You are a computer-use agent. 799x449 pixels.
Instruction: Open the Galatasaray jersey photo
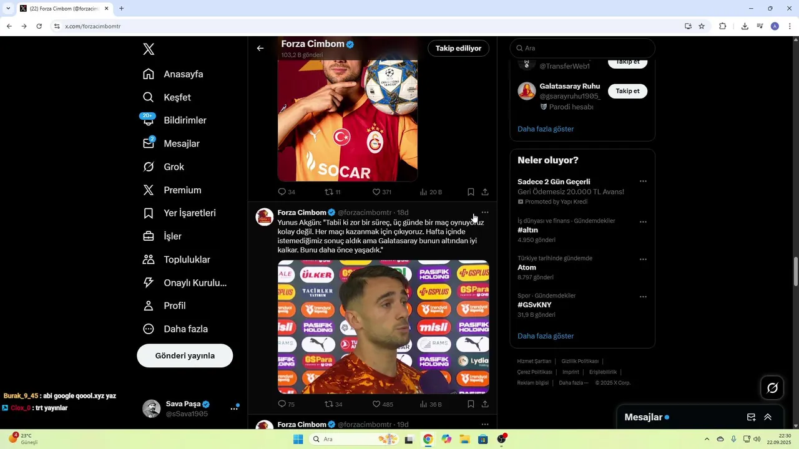tap(348, 120)
